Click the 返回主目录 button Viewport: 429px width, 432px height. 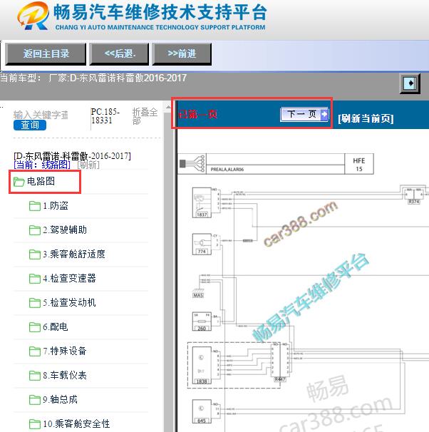46,54
